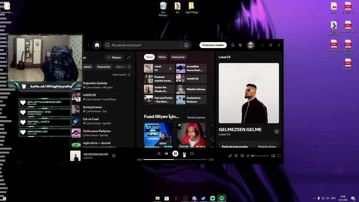Toggle repeat mode
This screenshot has width=359, height=202.
coord(192,153)
